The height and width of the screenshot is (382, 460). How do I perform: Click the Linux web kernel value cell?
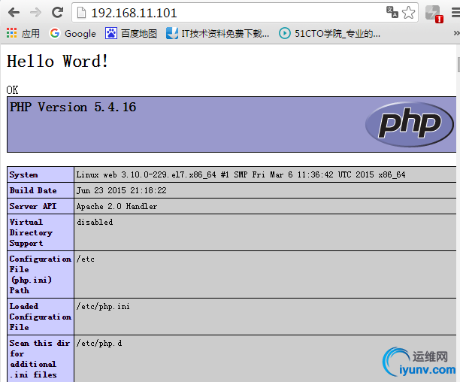(265, 174)
